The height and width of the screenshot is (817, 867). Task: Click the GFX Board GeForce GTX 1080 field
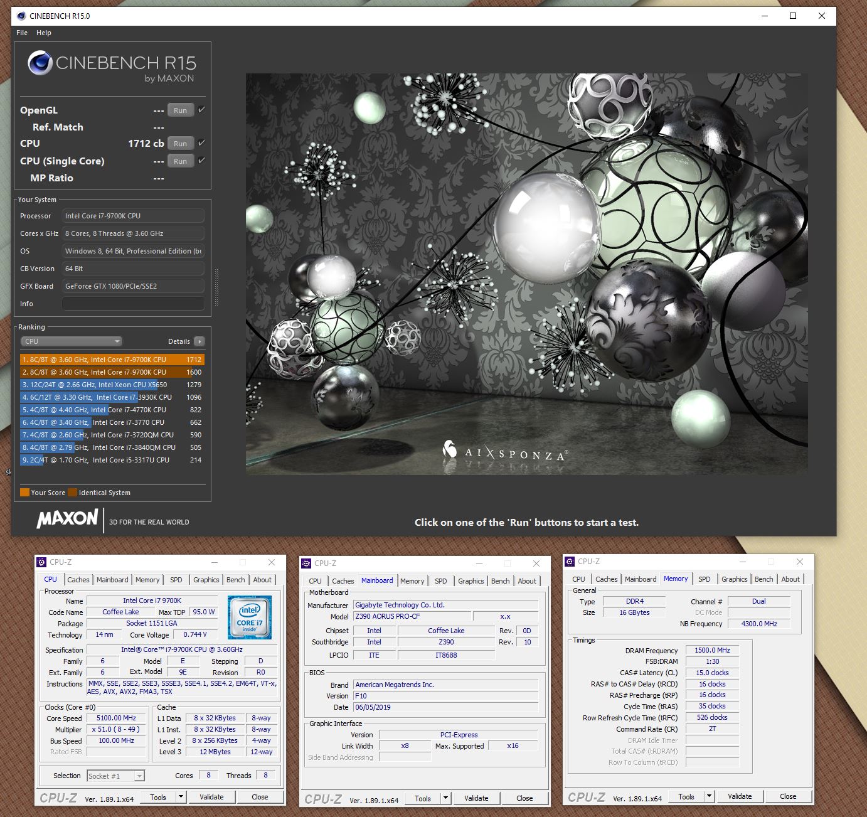click(133, 286)
